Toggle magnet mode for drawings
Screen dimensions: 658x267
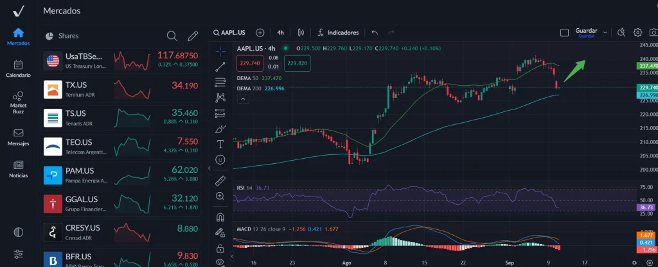click(x=220, y=217)
